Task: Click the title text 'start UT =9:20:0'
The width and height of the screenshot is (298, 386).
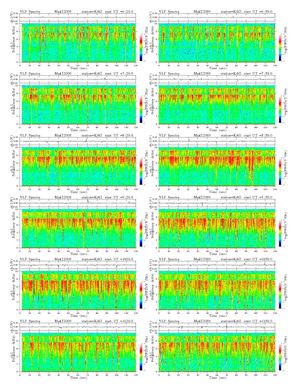Action: tap(119, 197)
